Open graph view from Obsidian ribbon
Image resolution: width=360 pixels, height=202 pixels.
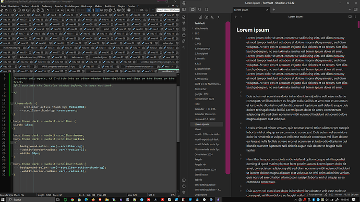click(184, 23)
